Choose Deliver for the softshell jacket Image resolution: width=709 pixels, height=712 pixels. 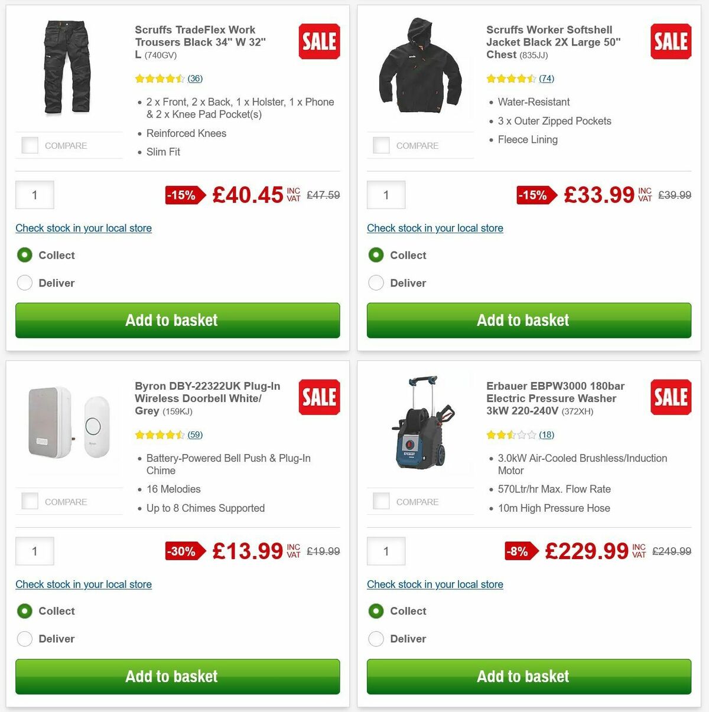pyautogui.click(x=376, y=283)
